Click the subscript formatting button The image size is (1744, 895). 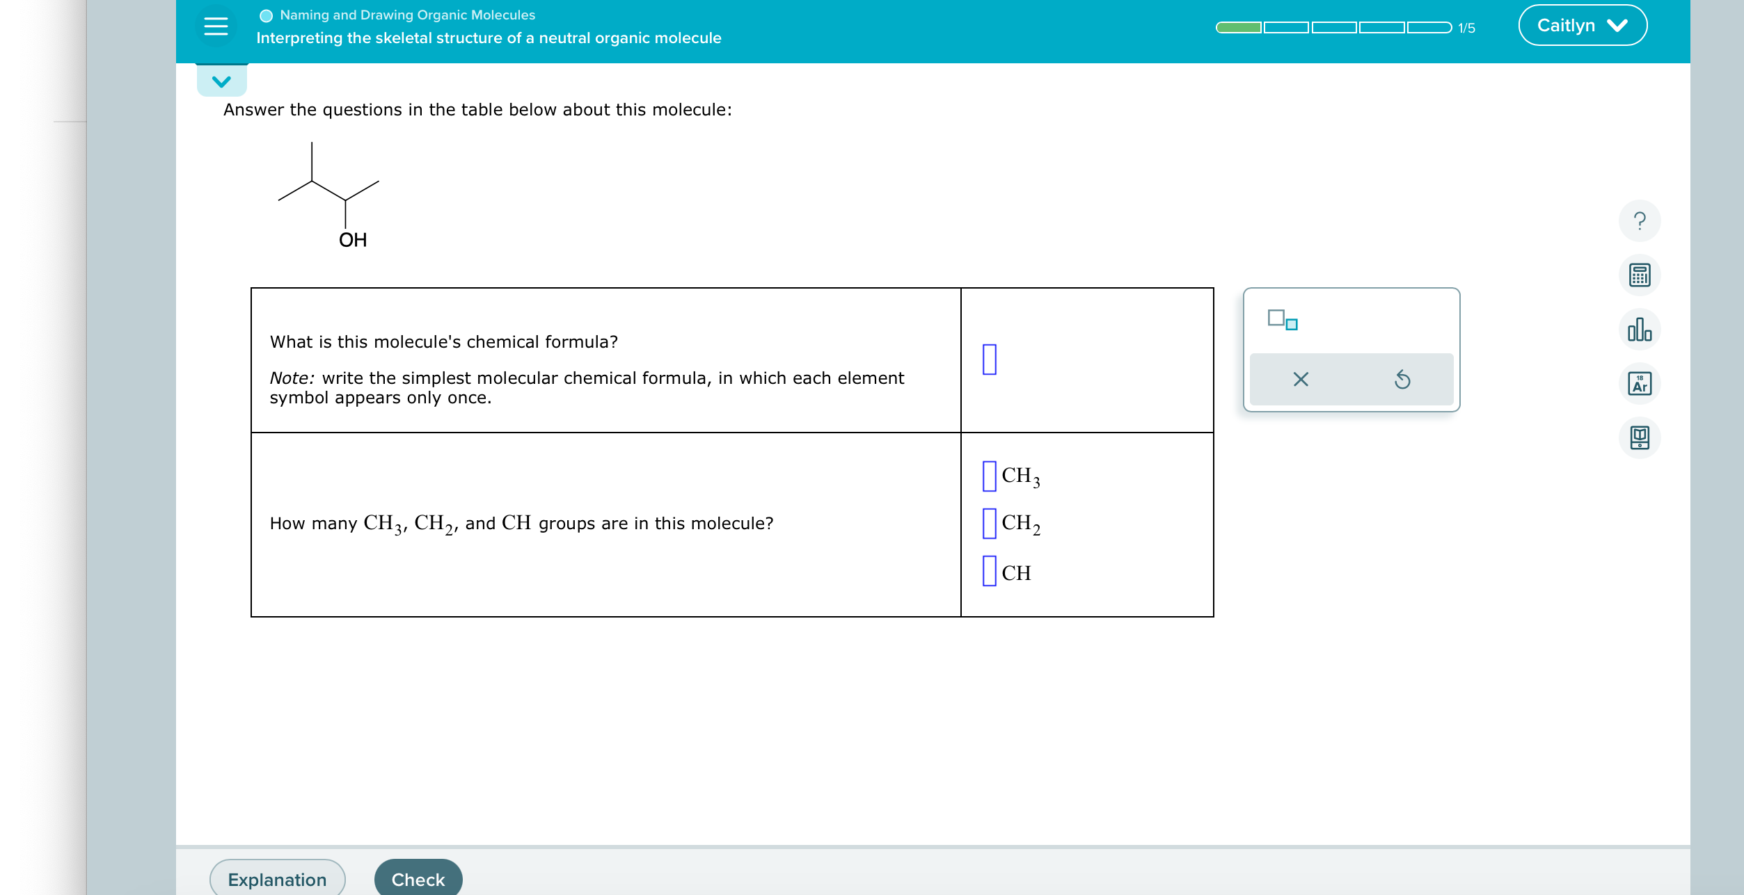click(1282, 320)
